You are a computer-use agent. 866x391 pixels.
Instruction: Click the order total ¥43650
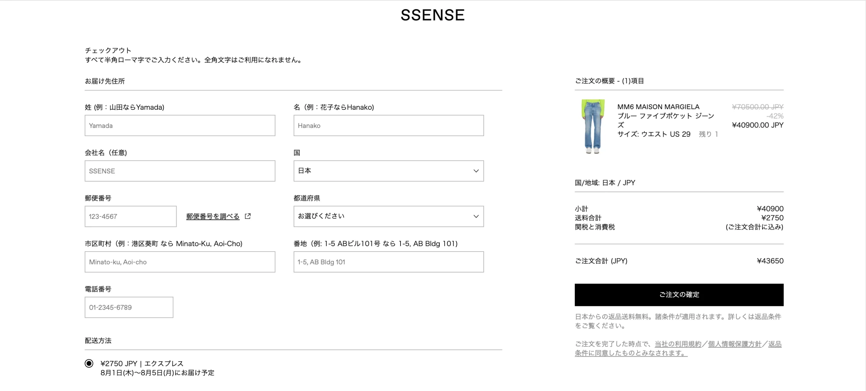pos(770,261)
